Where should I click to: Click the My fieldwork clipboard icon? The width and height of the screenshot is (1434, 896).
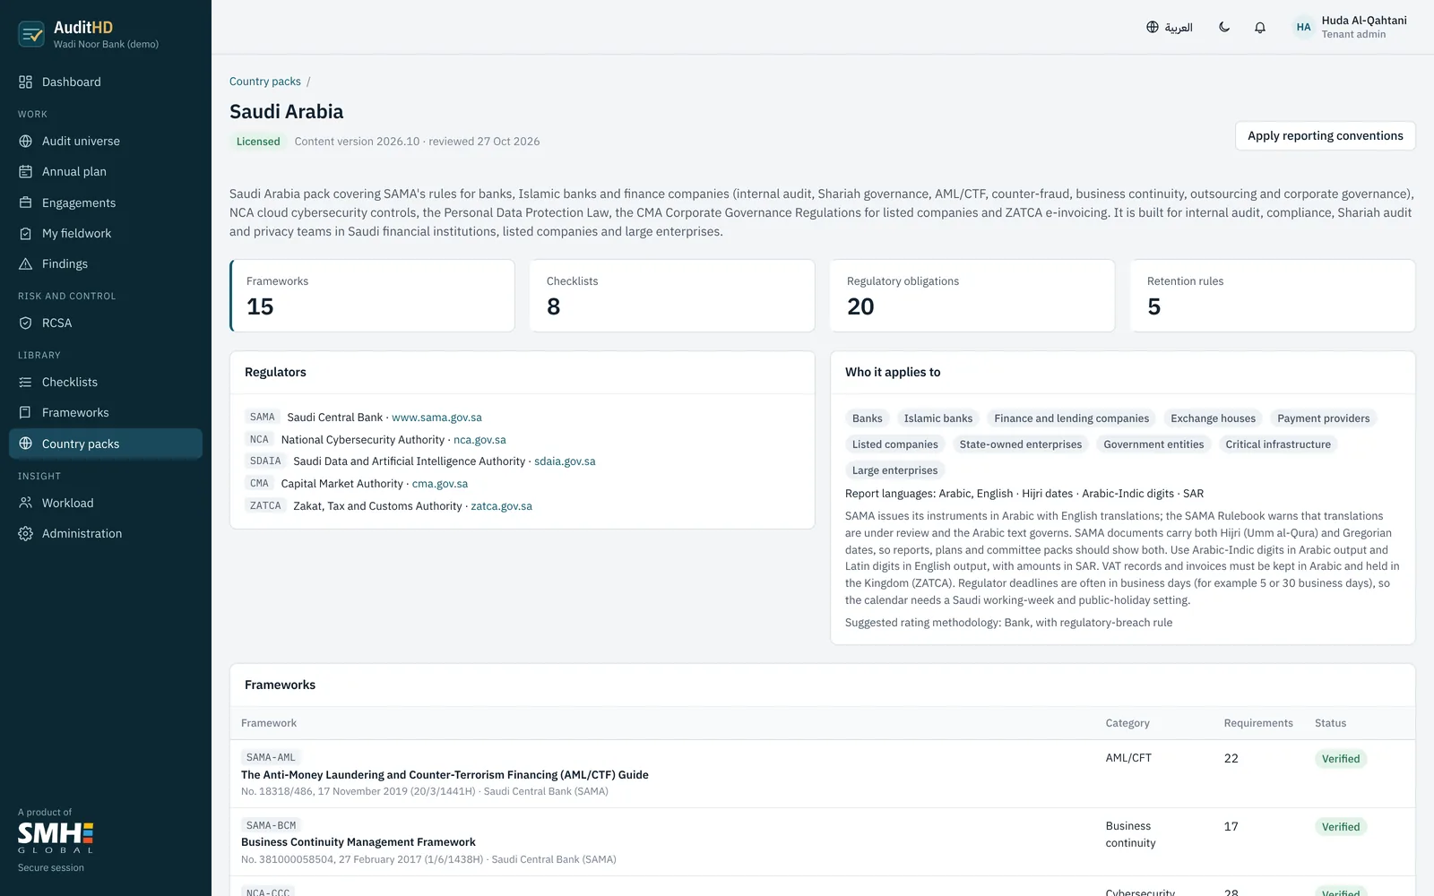coord(25,233)
